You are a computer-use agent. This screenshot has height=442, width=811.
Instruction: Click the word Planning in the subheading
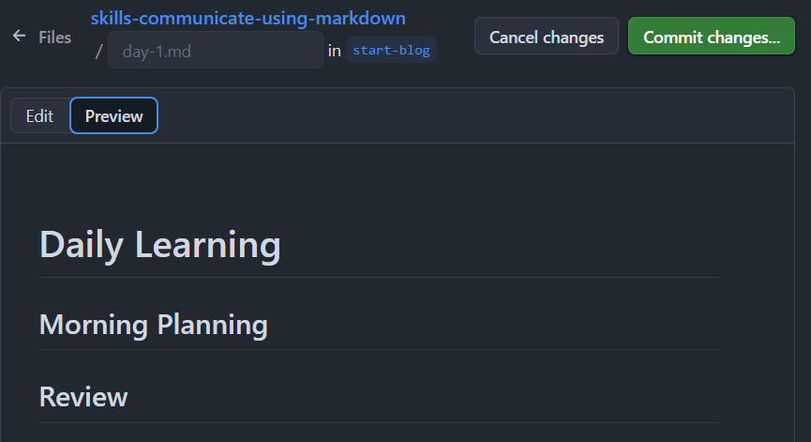coord(212,325)
